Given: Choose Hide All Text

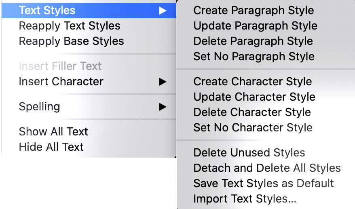Looking at the screenshot, I should (x=51, y=147).
